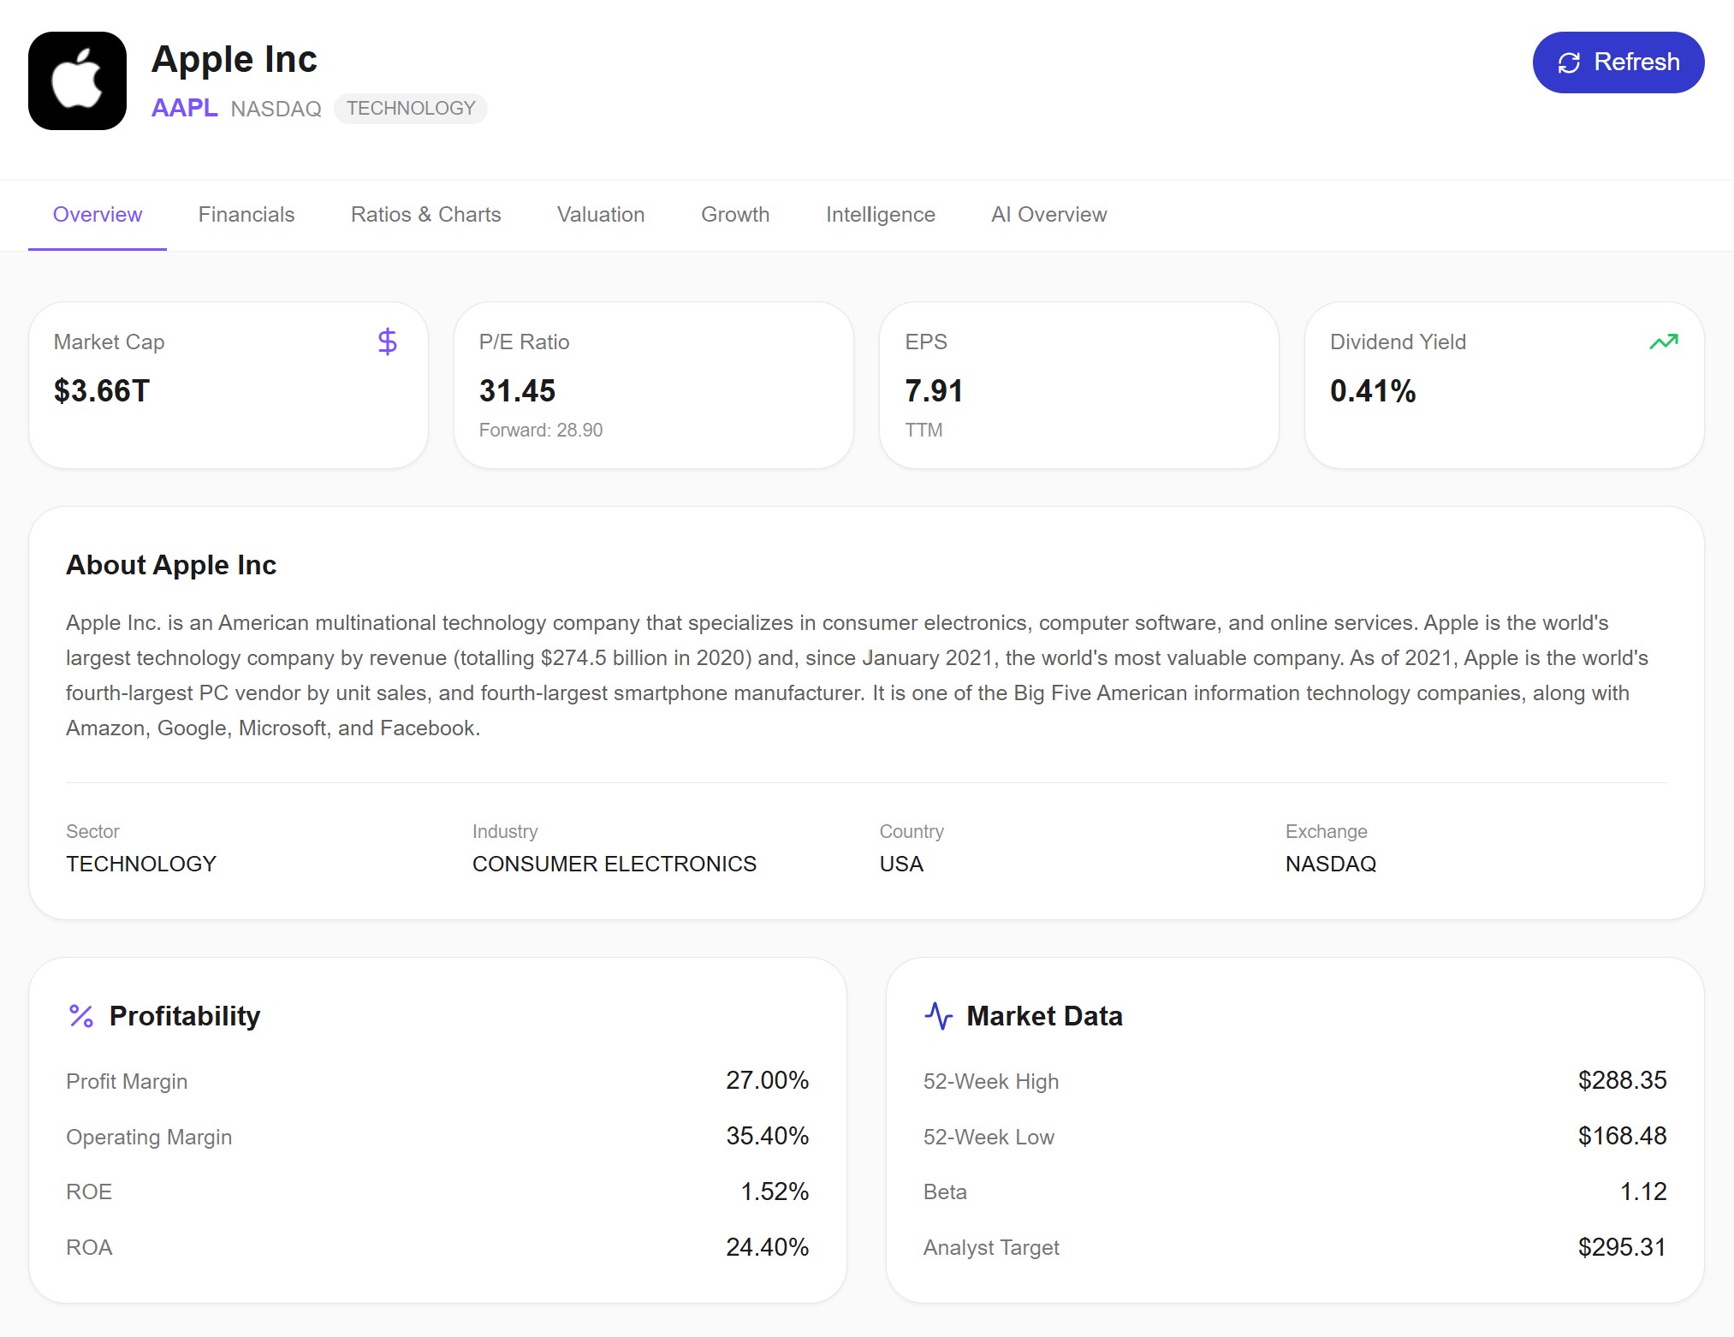
Task: Open the AI Overview tab
Action: [1048, 215]
